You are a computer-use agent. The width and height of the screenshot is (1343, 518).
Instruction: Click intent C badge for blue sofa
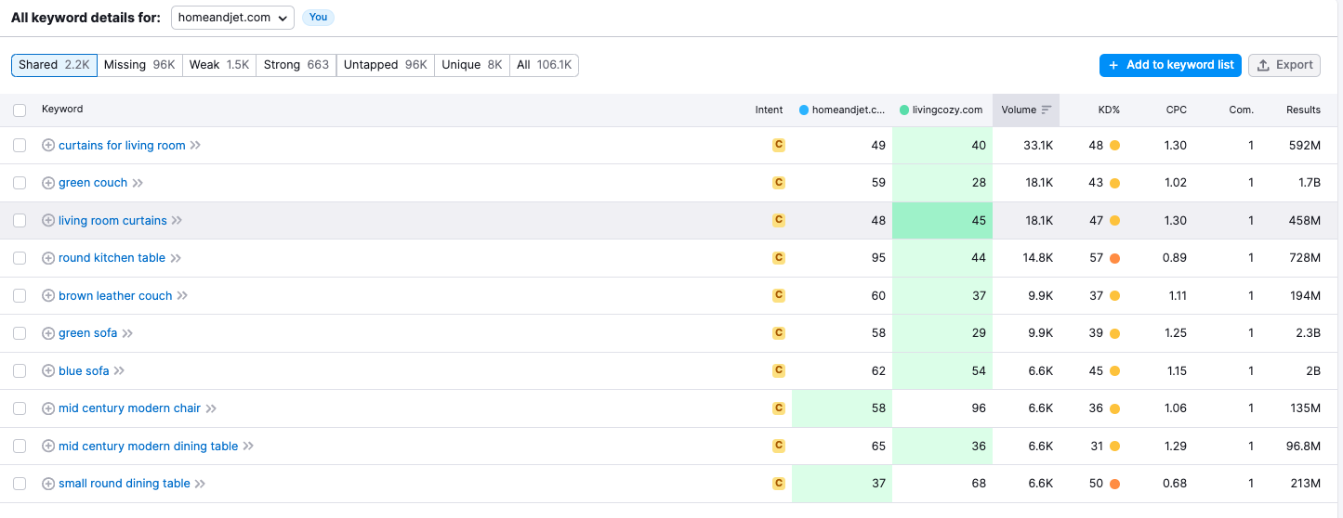[x=779, y=370]
